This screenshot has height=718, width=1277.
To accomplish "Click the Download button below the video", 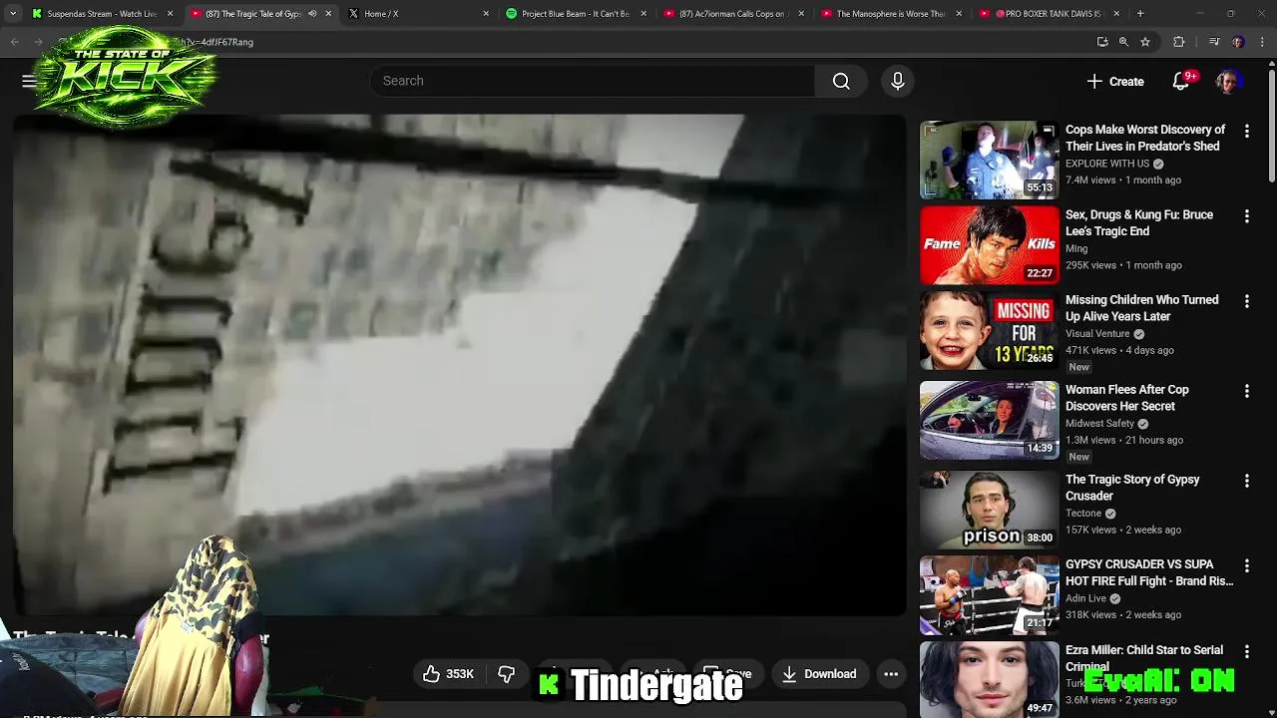I will [818, 674].
